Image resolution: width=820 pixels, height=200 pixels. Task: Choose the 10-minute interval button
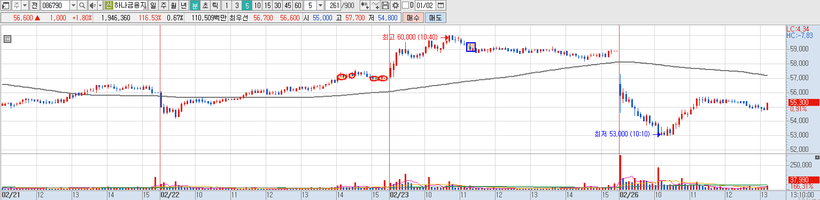click(257, 5)
